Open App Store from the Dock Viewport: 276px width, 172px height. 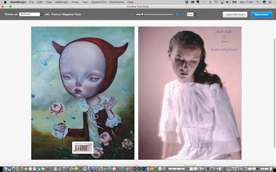pos(110,169)
